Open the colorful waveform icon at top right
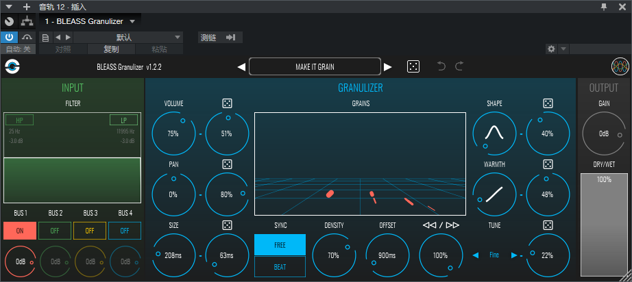632x282 pixels. (620, 66)
